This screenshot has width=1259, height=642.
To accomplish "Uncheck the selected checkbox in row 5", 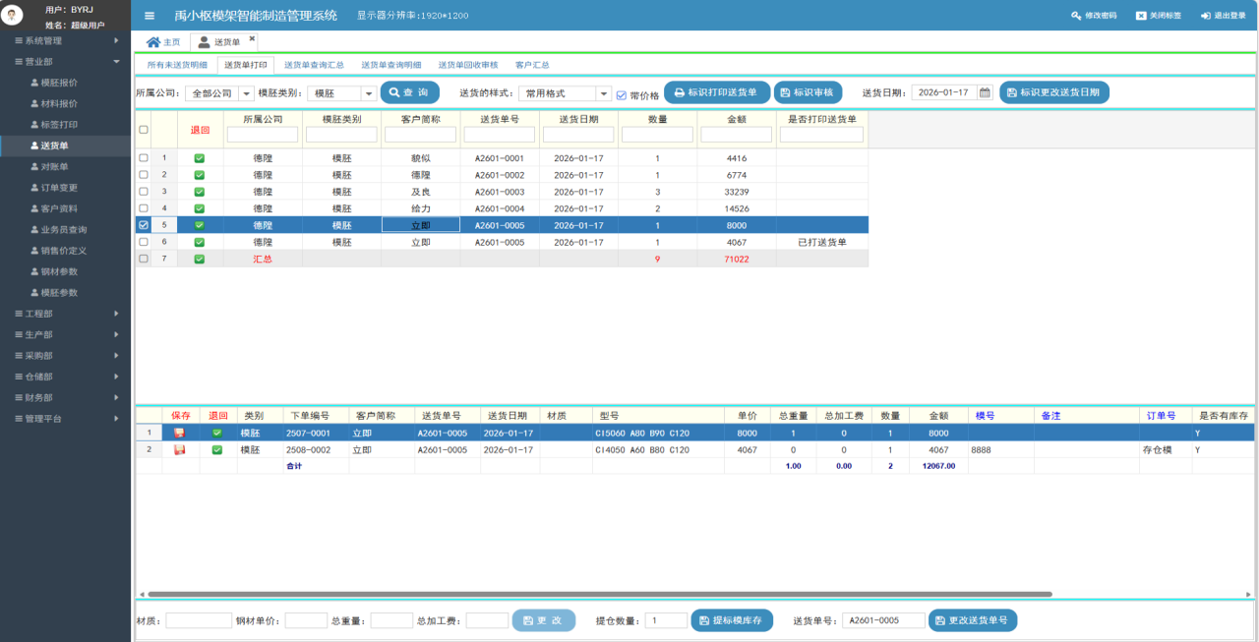I will click(144, 225).
